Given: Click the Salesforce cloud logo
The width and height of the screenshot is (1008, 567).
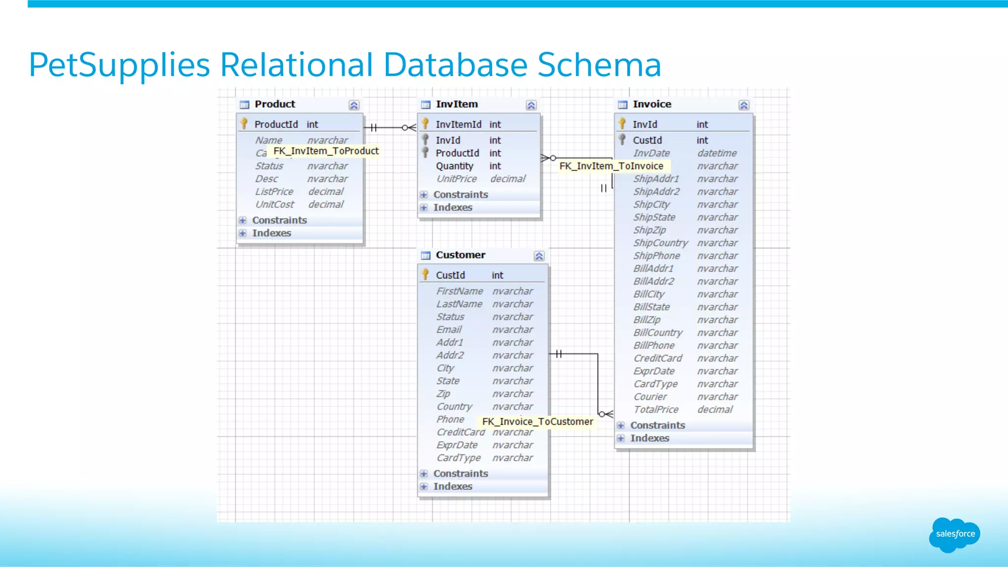Looking at the screenshot, I should pyautogui.click(x=955, y=535).
